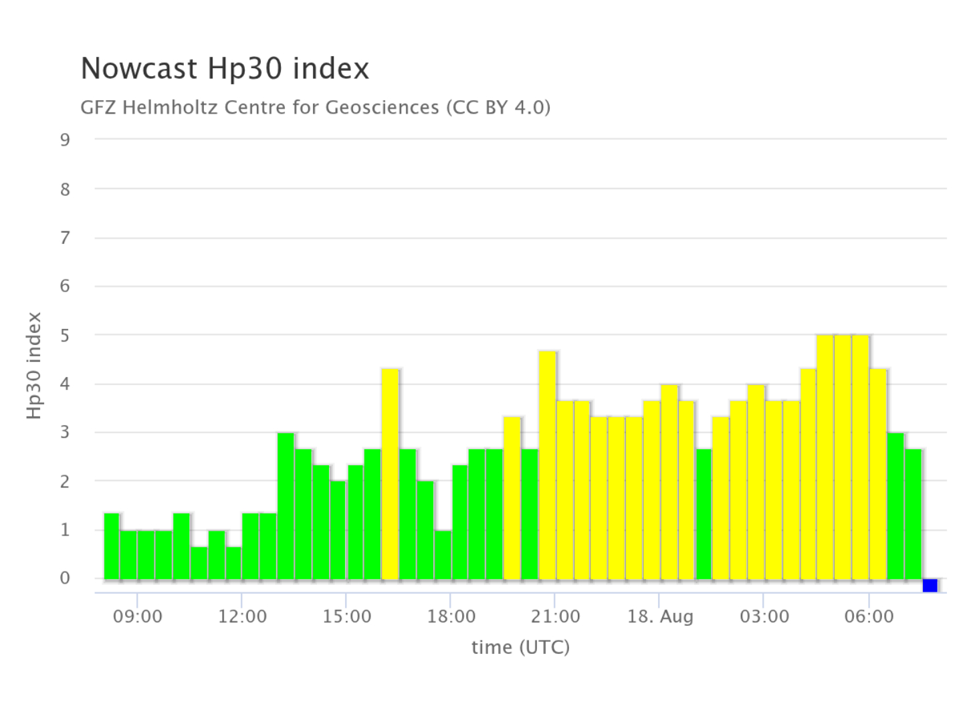Click the '21:00' time axis label

pos(556,616)
